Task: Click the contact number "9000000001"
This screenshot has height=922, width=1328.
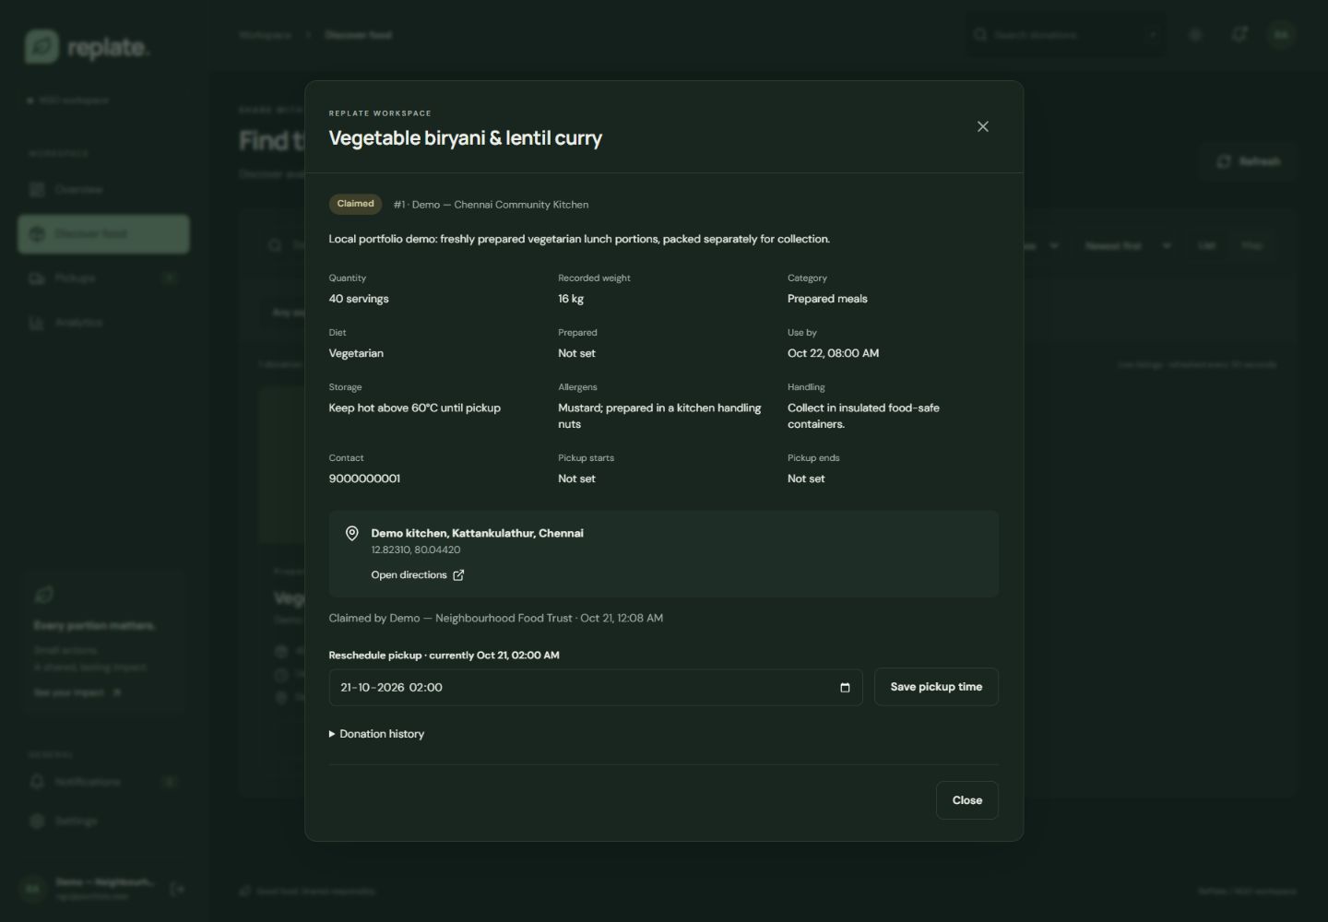Action: (364, 479)
